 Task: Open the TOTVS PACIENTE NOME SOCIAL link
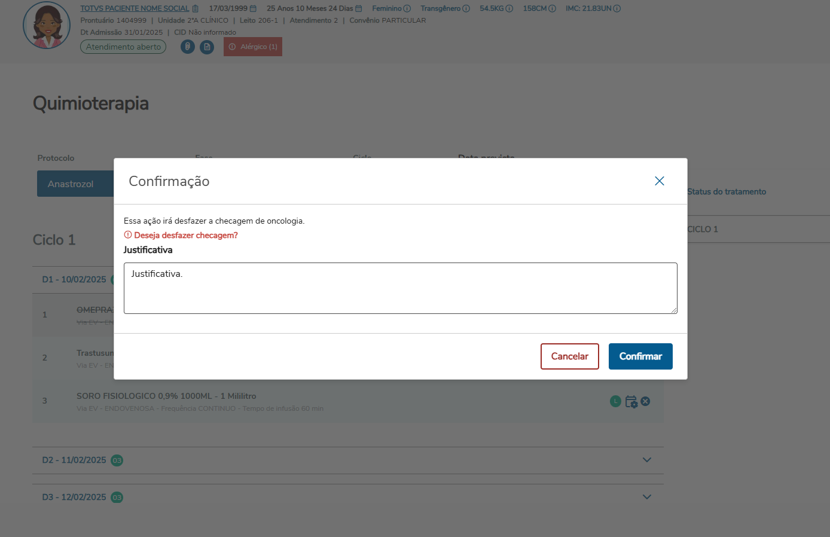[x=135, y=9]
